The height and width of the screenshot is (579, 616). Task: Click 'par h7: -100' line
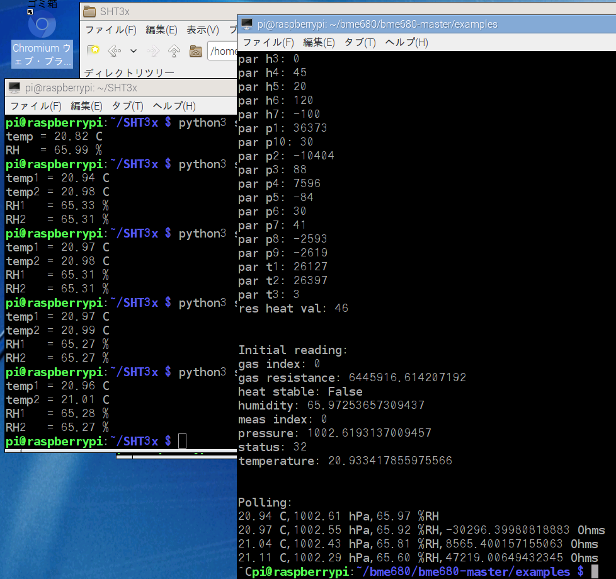279,114
